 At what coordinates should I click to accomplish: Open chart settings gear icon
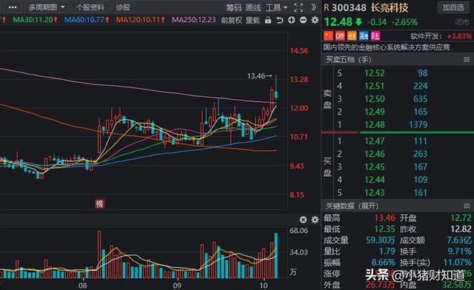point(315,20)
